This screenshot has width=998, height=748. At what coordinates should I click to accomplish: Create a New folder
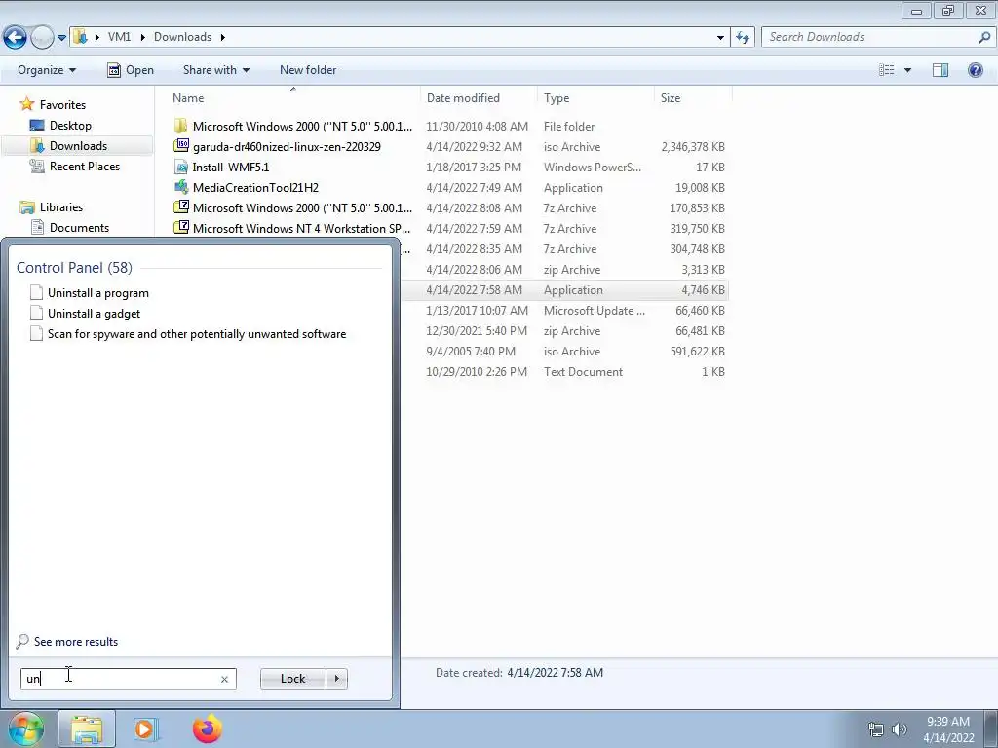pos(308,70)
